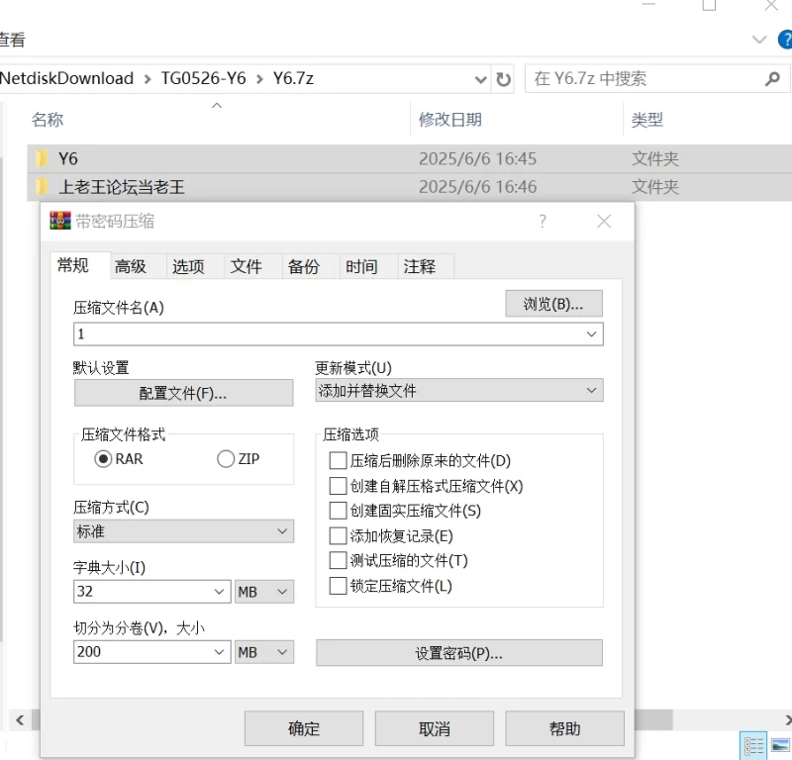The height and width of the screenshot is (760, 792).
Task: Open the 查看 menu in Explorer
Action: pos(12,40)
